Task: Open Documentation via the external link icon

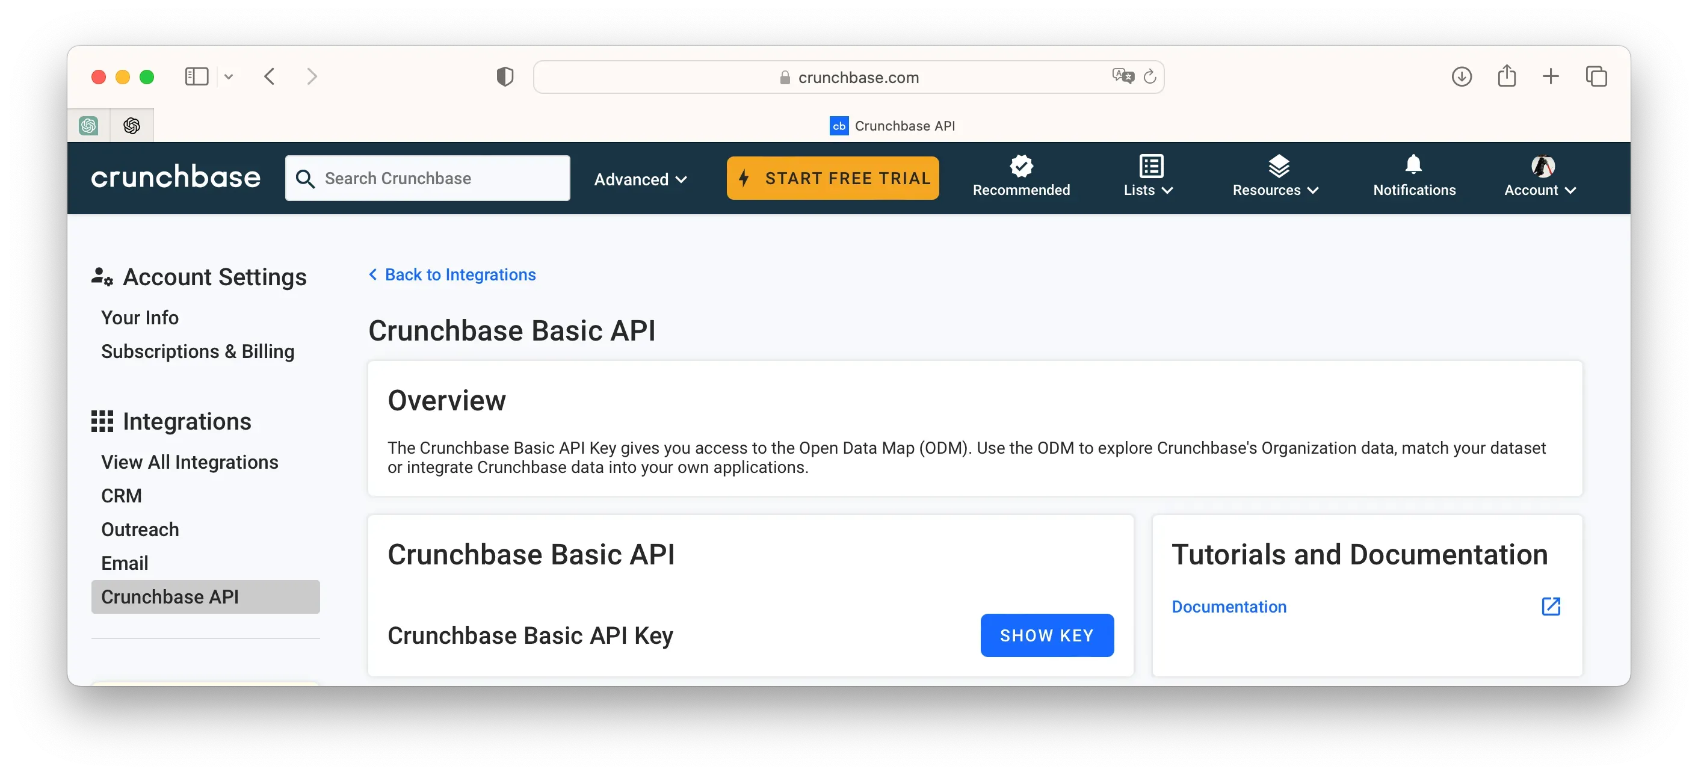Action: (x=1552, y=607)
